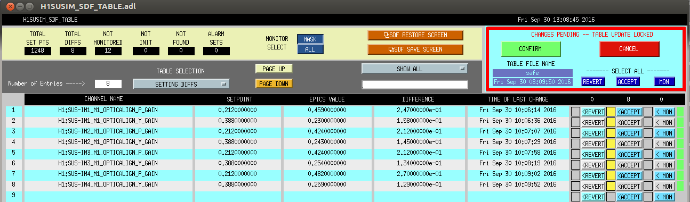
Task: Select monitor MASK option
Action: pos(310,39)
